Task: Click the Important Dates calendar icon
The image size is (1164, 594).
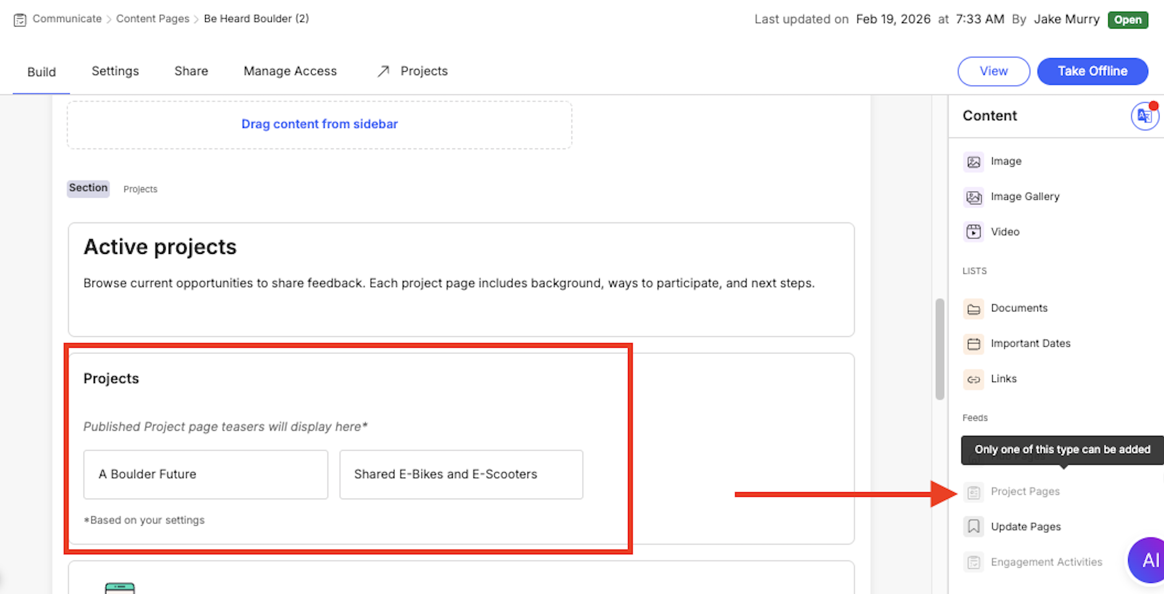Action: pos(973,344)
